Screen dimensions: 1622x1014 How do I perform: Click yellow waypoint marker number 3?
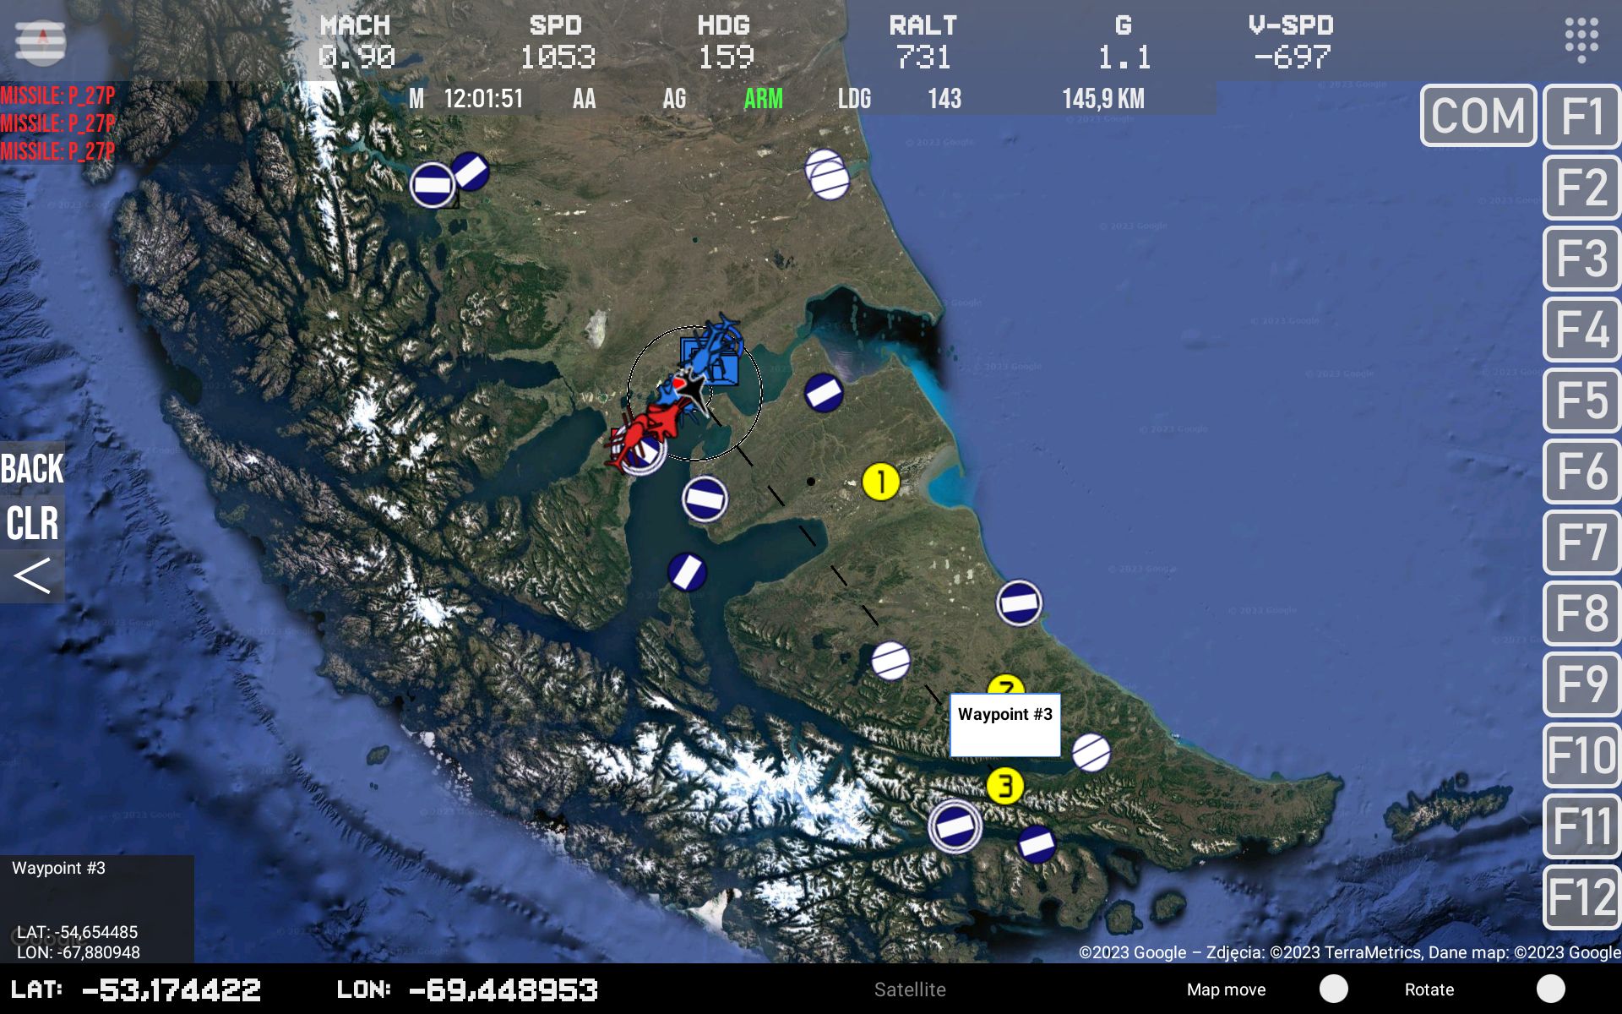(x=1004, y=786)
